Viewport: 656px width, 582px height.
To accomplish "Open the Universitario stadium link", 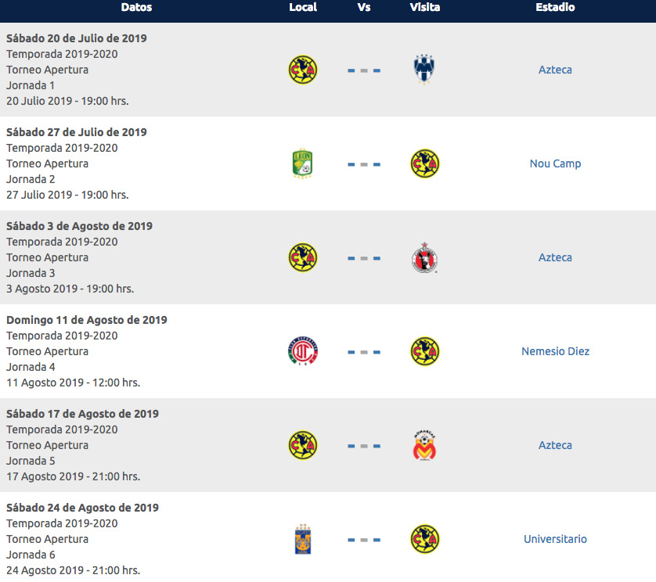I will pos(555,539).
